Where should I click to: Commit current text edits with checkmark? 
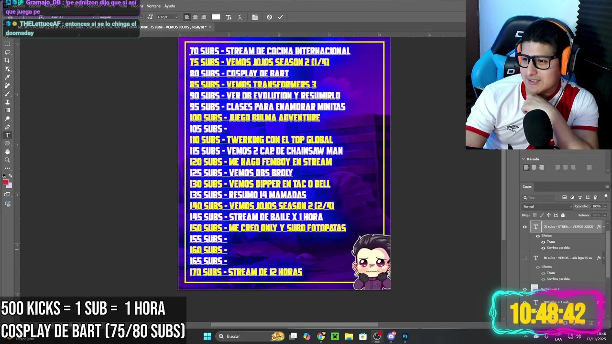point(280,17)
